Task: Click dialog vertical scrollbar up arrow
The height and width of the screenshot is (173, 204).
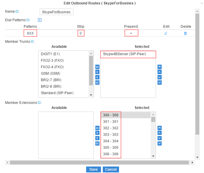Action: 197,11
